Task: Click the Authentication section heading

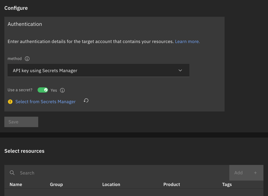Action: (x=25, y=24)
